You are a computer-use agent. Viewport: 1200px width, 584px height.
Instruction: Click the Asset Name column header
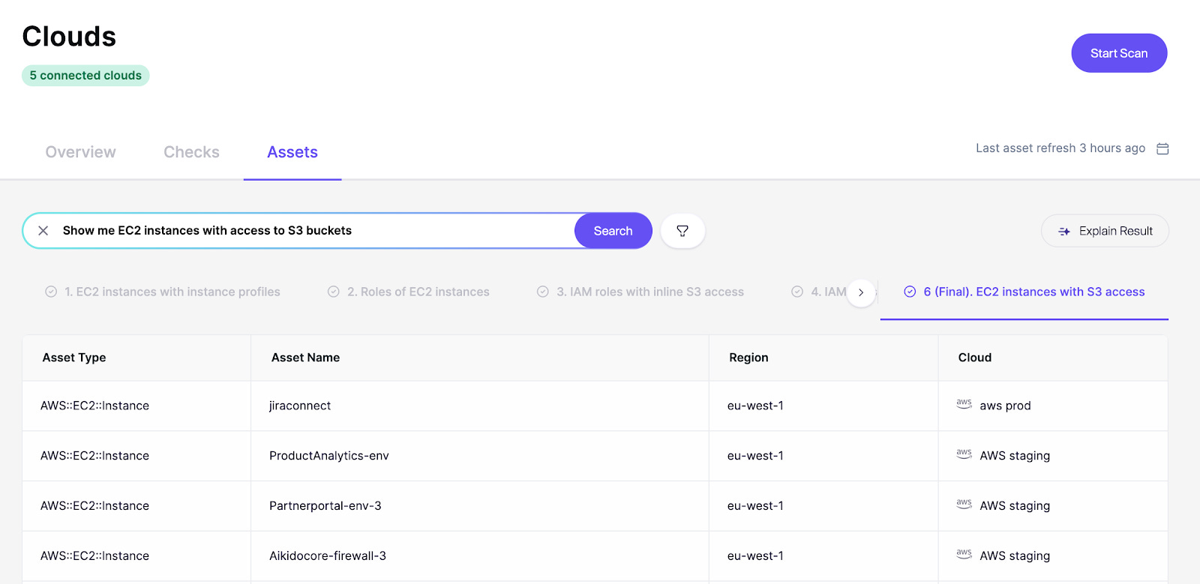point(306,358)
